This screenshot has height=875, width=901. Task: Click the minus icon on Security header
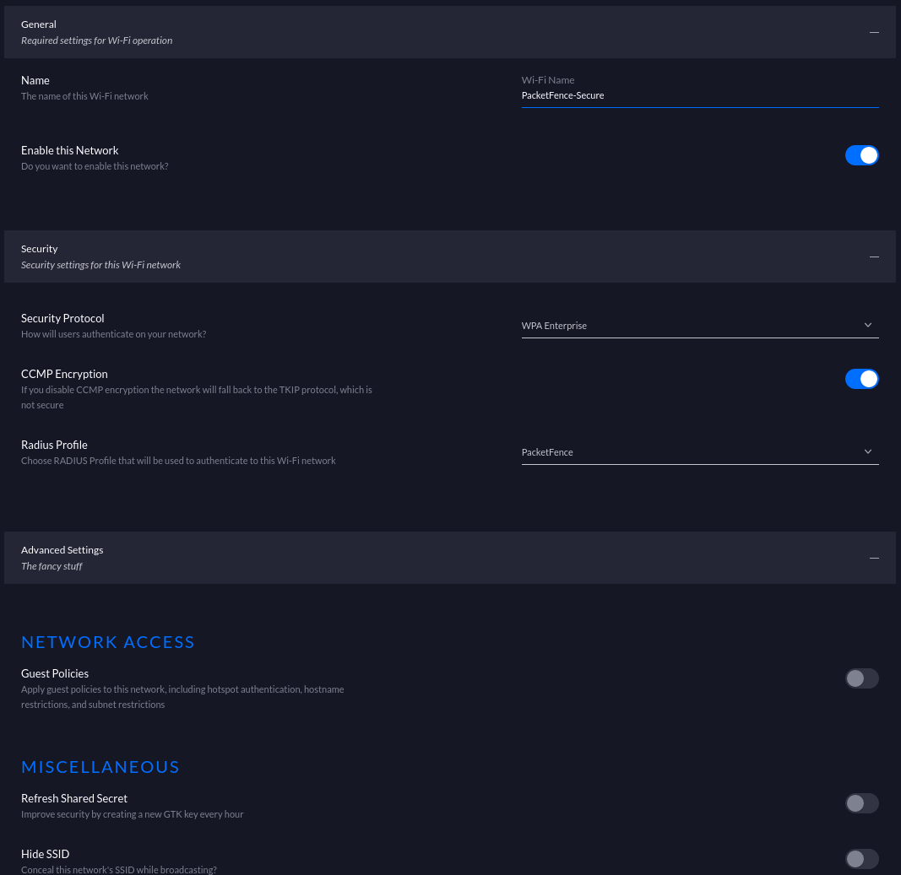[x=874, y=256]
